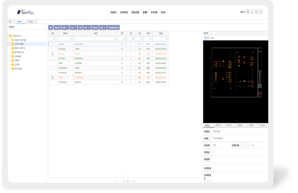This screenshot has height=193, width=298.
Task: Open the second main navigation menu item
Action: (124, 13)
